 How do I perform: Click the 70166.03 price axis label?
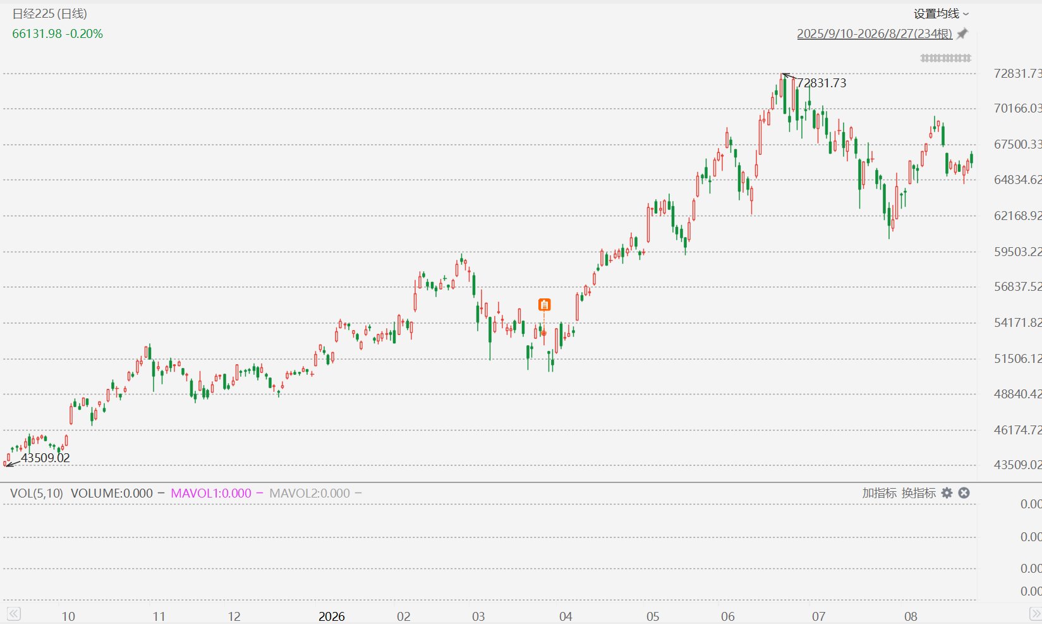(x=1017, y=108)
